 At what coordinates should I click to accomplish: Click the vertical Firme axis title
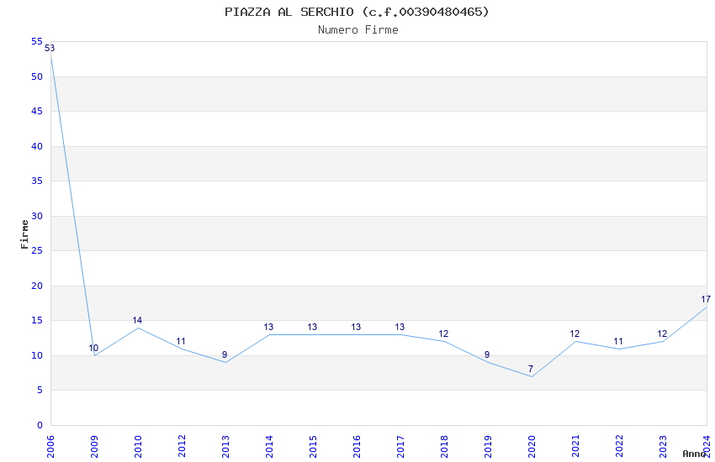coord(24,234)
